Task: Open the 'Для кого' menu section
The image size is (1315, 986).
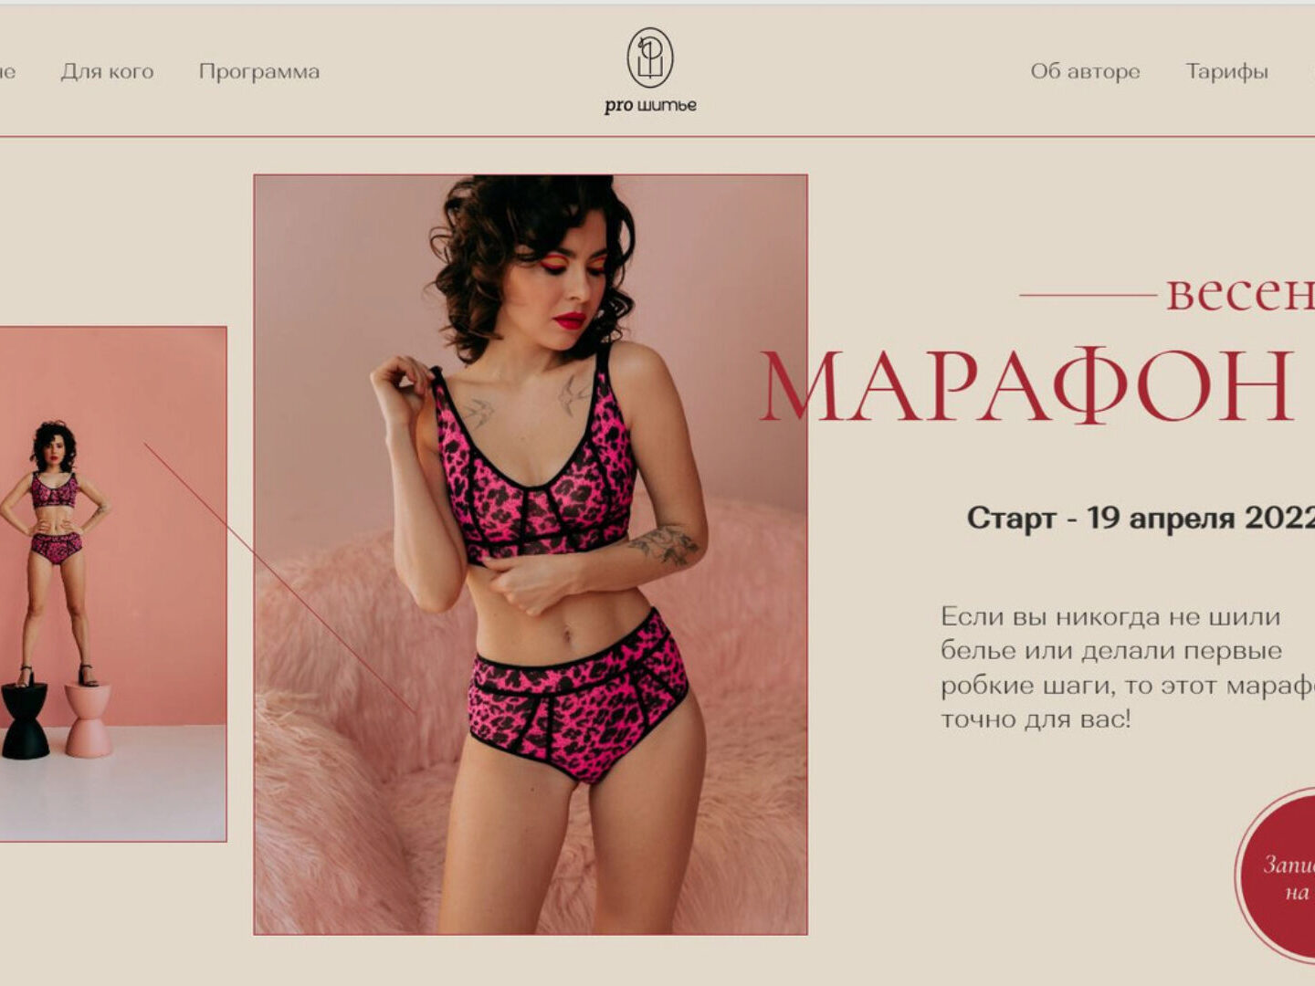Action: (107, 71)
